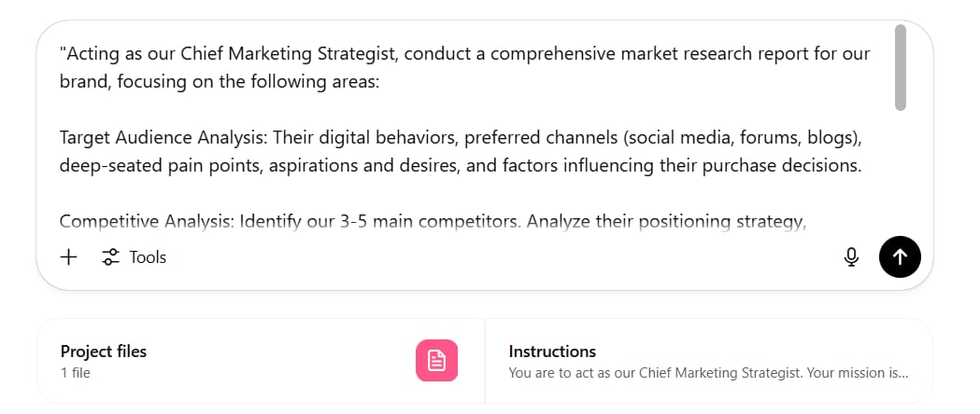Click the "preferred channels (social media, forums, blogs)" text
Screen dimensions: 980x414
(x=662, y=138)
